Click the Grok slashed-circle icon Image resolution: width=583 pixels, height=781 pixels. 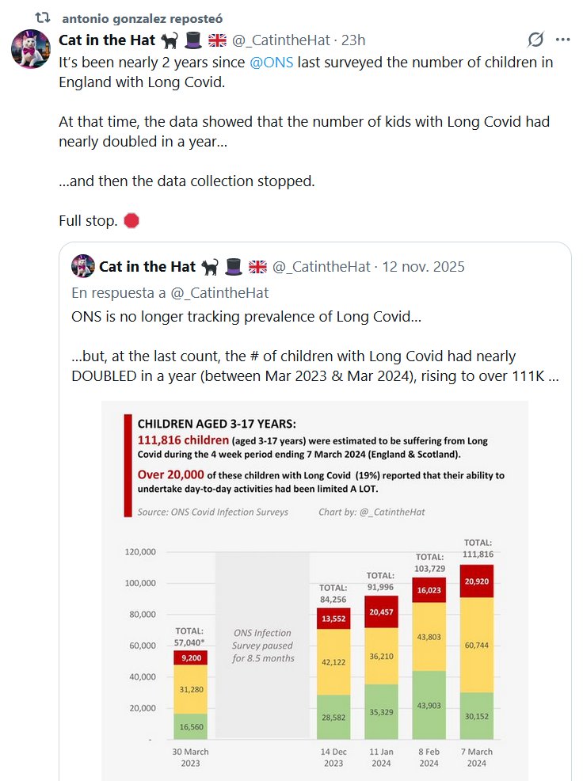(535, 40)
